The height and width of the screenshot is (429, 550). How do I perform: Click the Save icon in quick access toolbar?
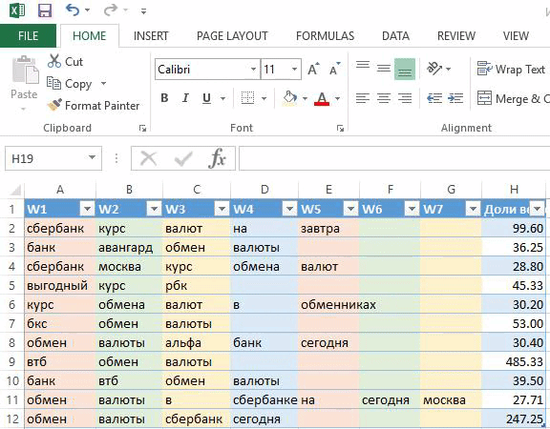pyautogui.click(x=45, y=10)
